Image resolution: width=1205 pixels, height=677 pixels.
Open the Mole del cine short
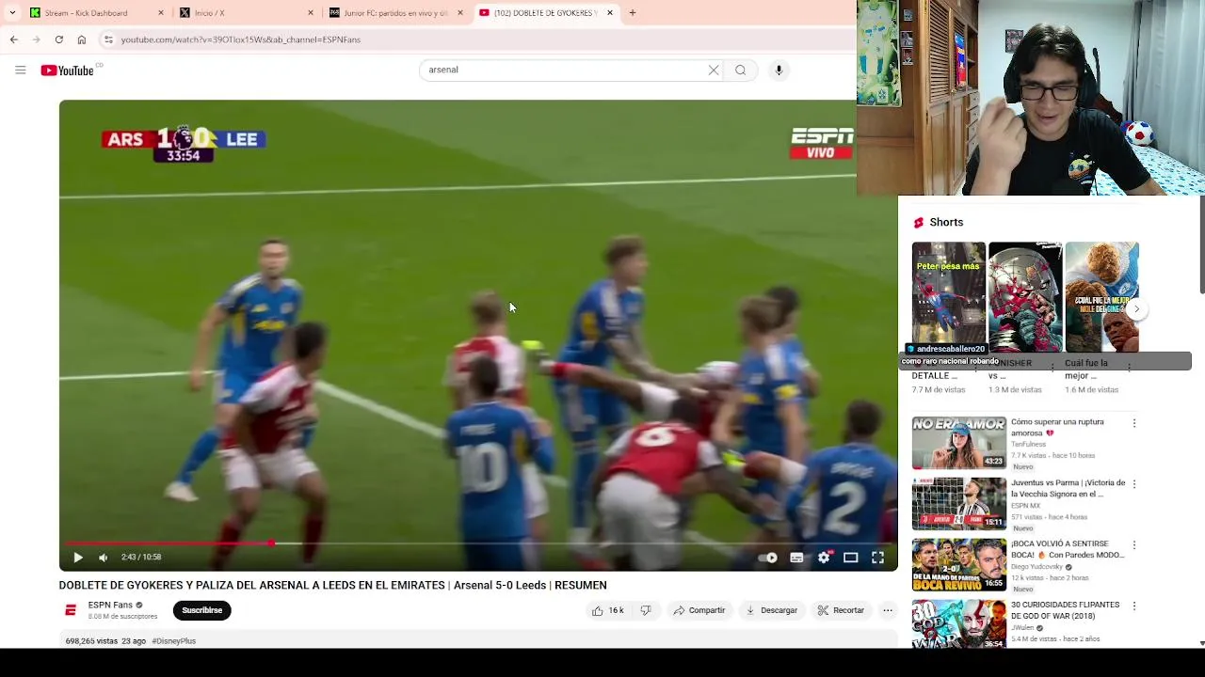tap(1102, 297)
